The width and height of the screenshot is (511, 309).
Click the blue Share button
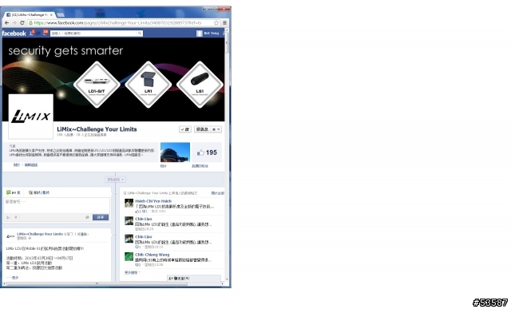tap(101, 217)
